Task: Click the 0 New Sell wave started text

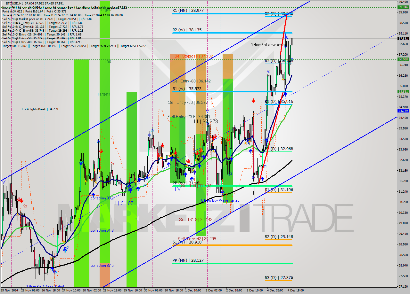Action: 268,45
